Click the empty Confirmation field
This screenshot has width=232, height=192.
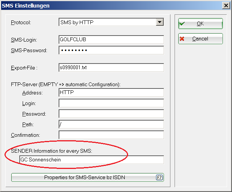click(111, 135)
